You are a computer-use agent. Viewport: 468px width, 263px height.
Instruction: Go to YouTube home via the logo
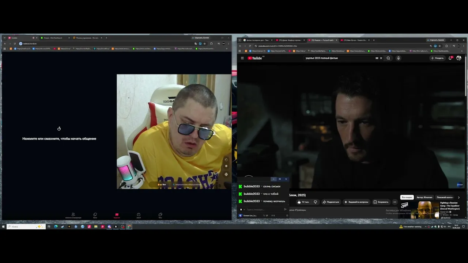(x=255, y=58)
